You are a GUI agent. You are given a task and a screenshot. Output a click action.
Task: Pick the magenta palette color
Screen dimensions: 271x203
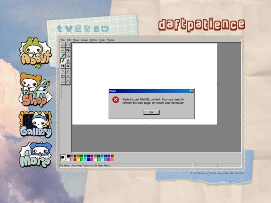coord(92,160)
